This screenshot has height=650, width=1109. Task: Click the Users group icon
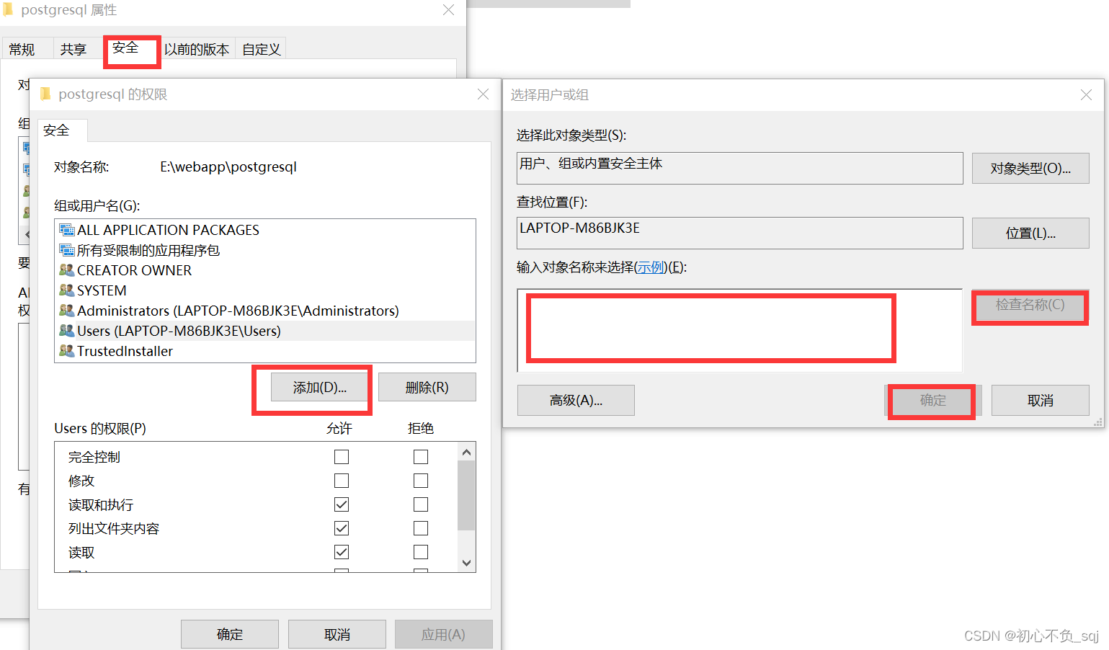tap(66, 331)
